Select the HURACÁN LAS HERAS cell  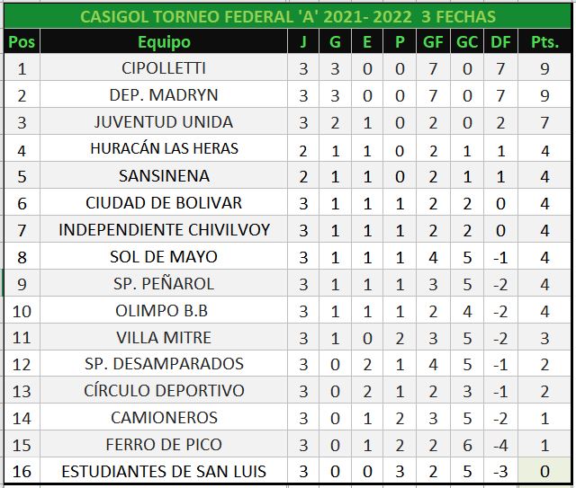coord(164,148)
